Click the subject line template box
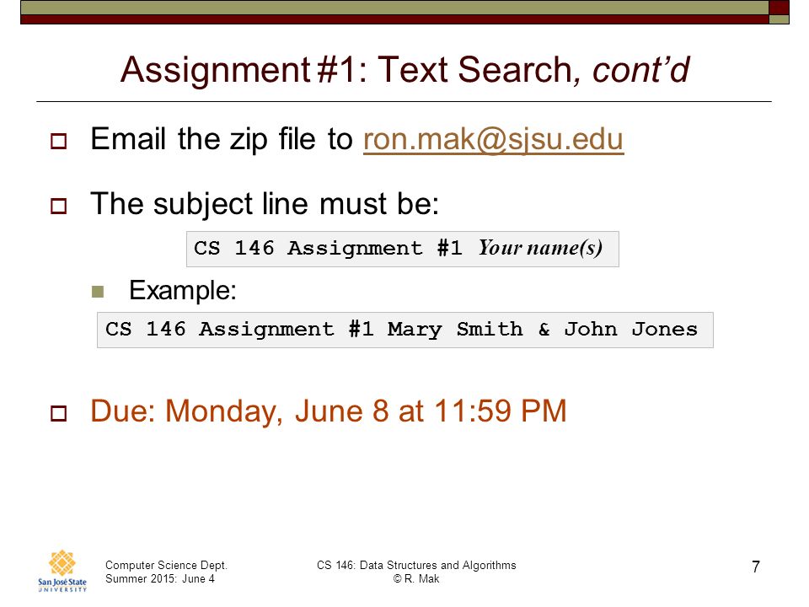The height and width of the screenshot is (607, 809). pyautogui.click(x=403, y=249)
